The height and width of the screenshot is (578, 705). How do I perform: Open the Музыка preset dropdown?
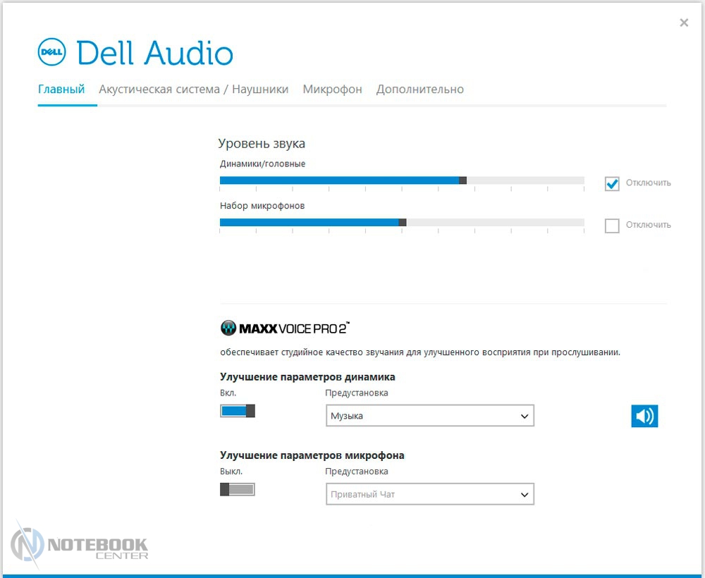(x=429, y=416)
